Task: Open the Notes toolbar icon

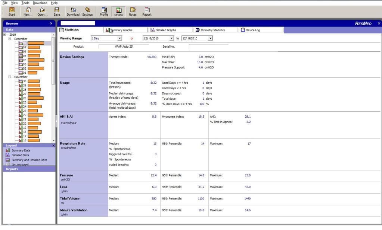Action: pos(133,12)
